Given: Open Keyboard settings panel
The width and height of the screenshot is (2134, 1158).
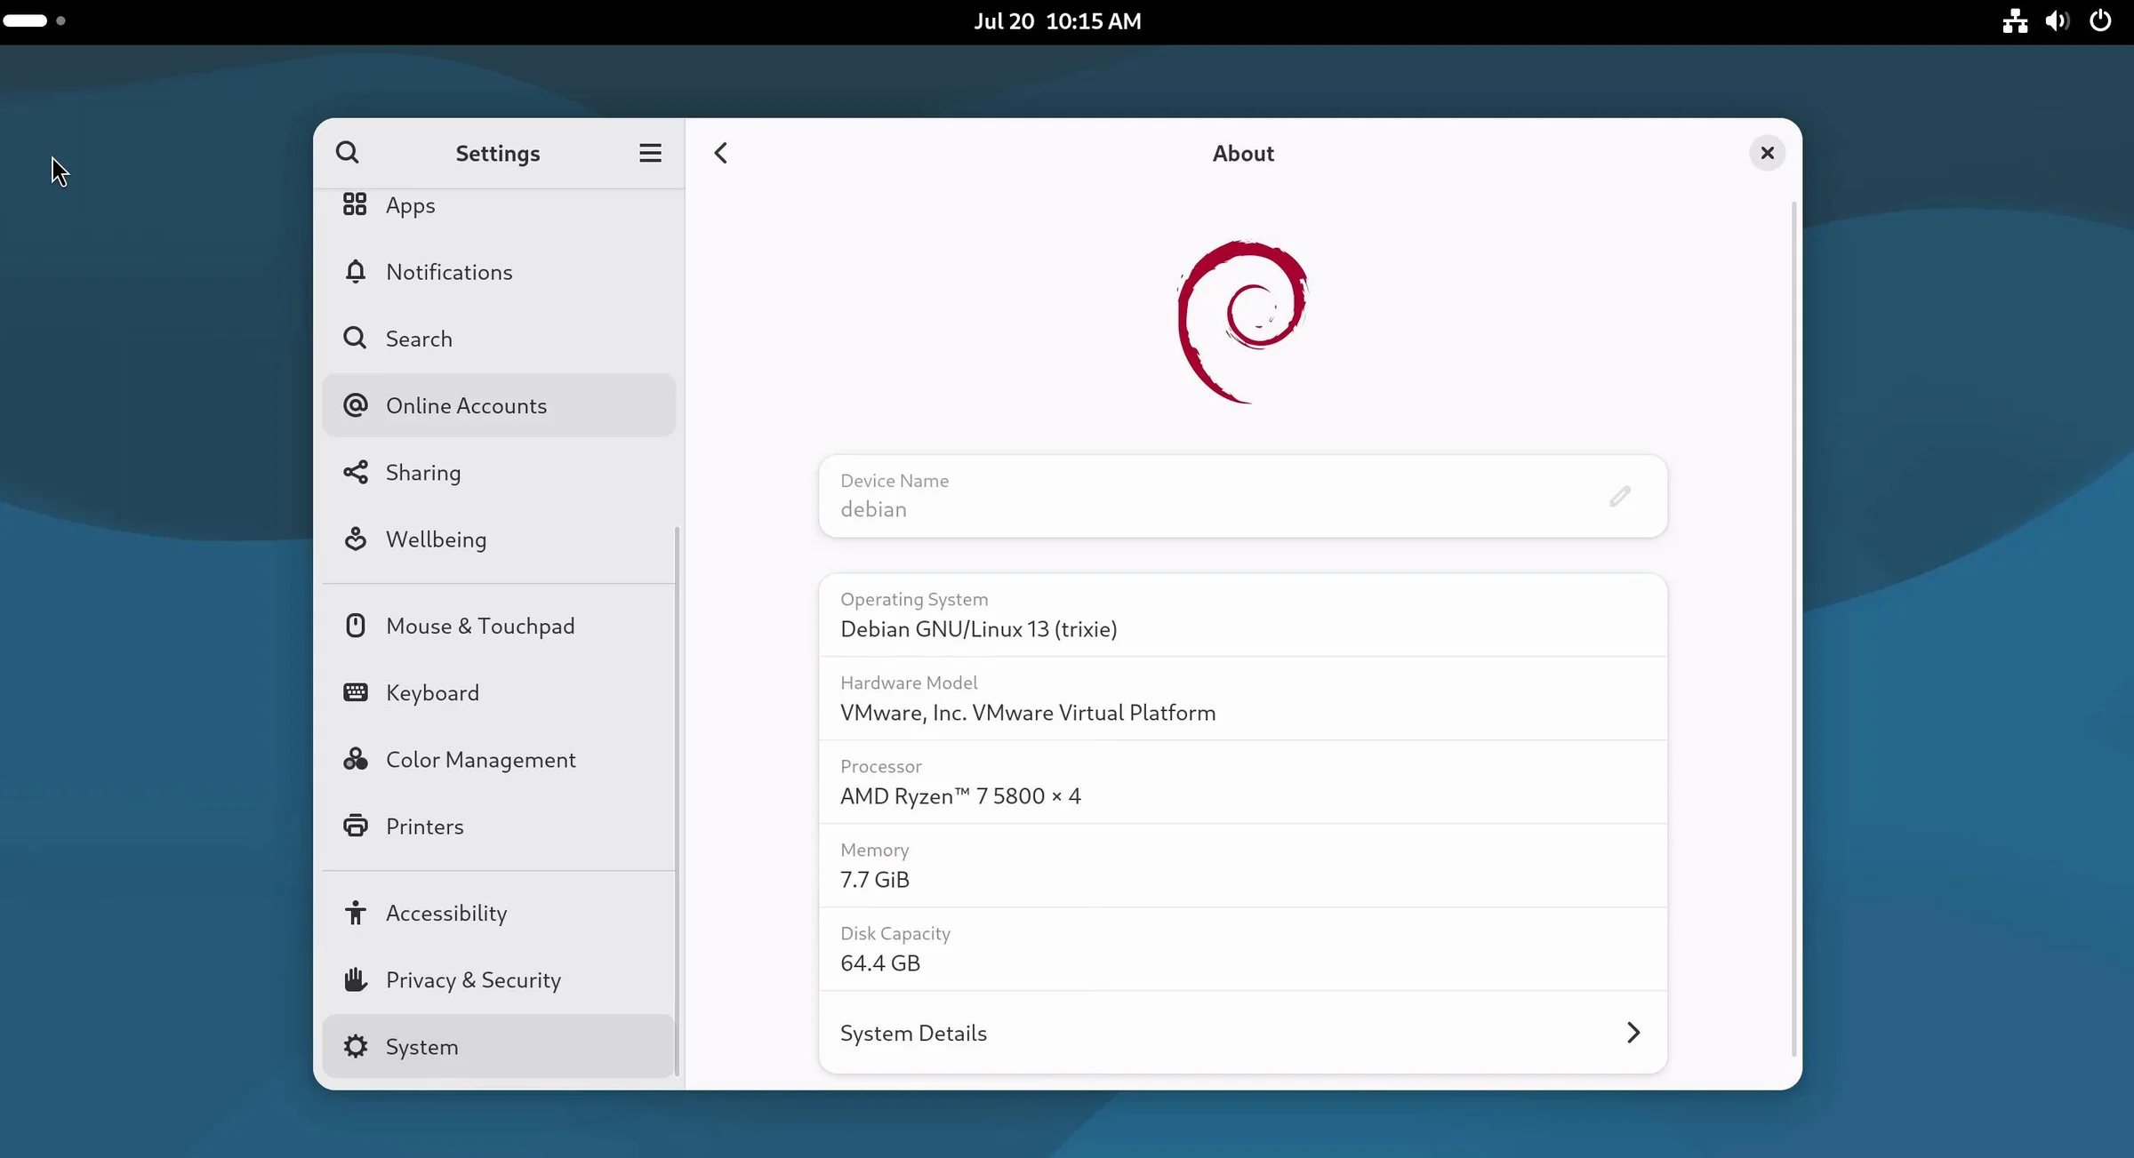Looking at the screenshot, I should pos(499,692).
